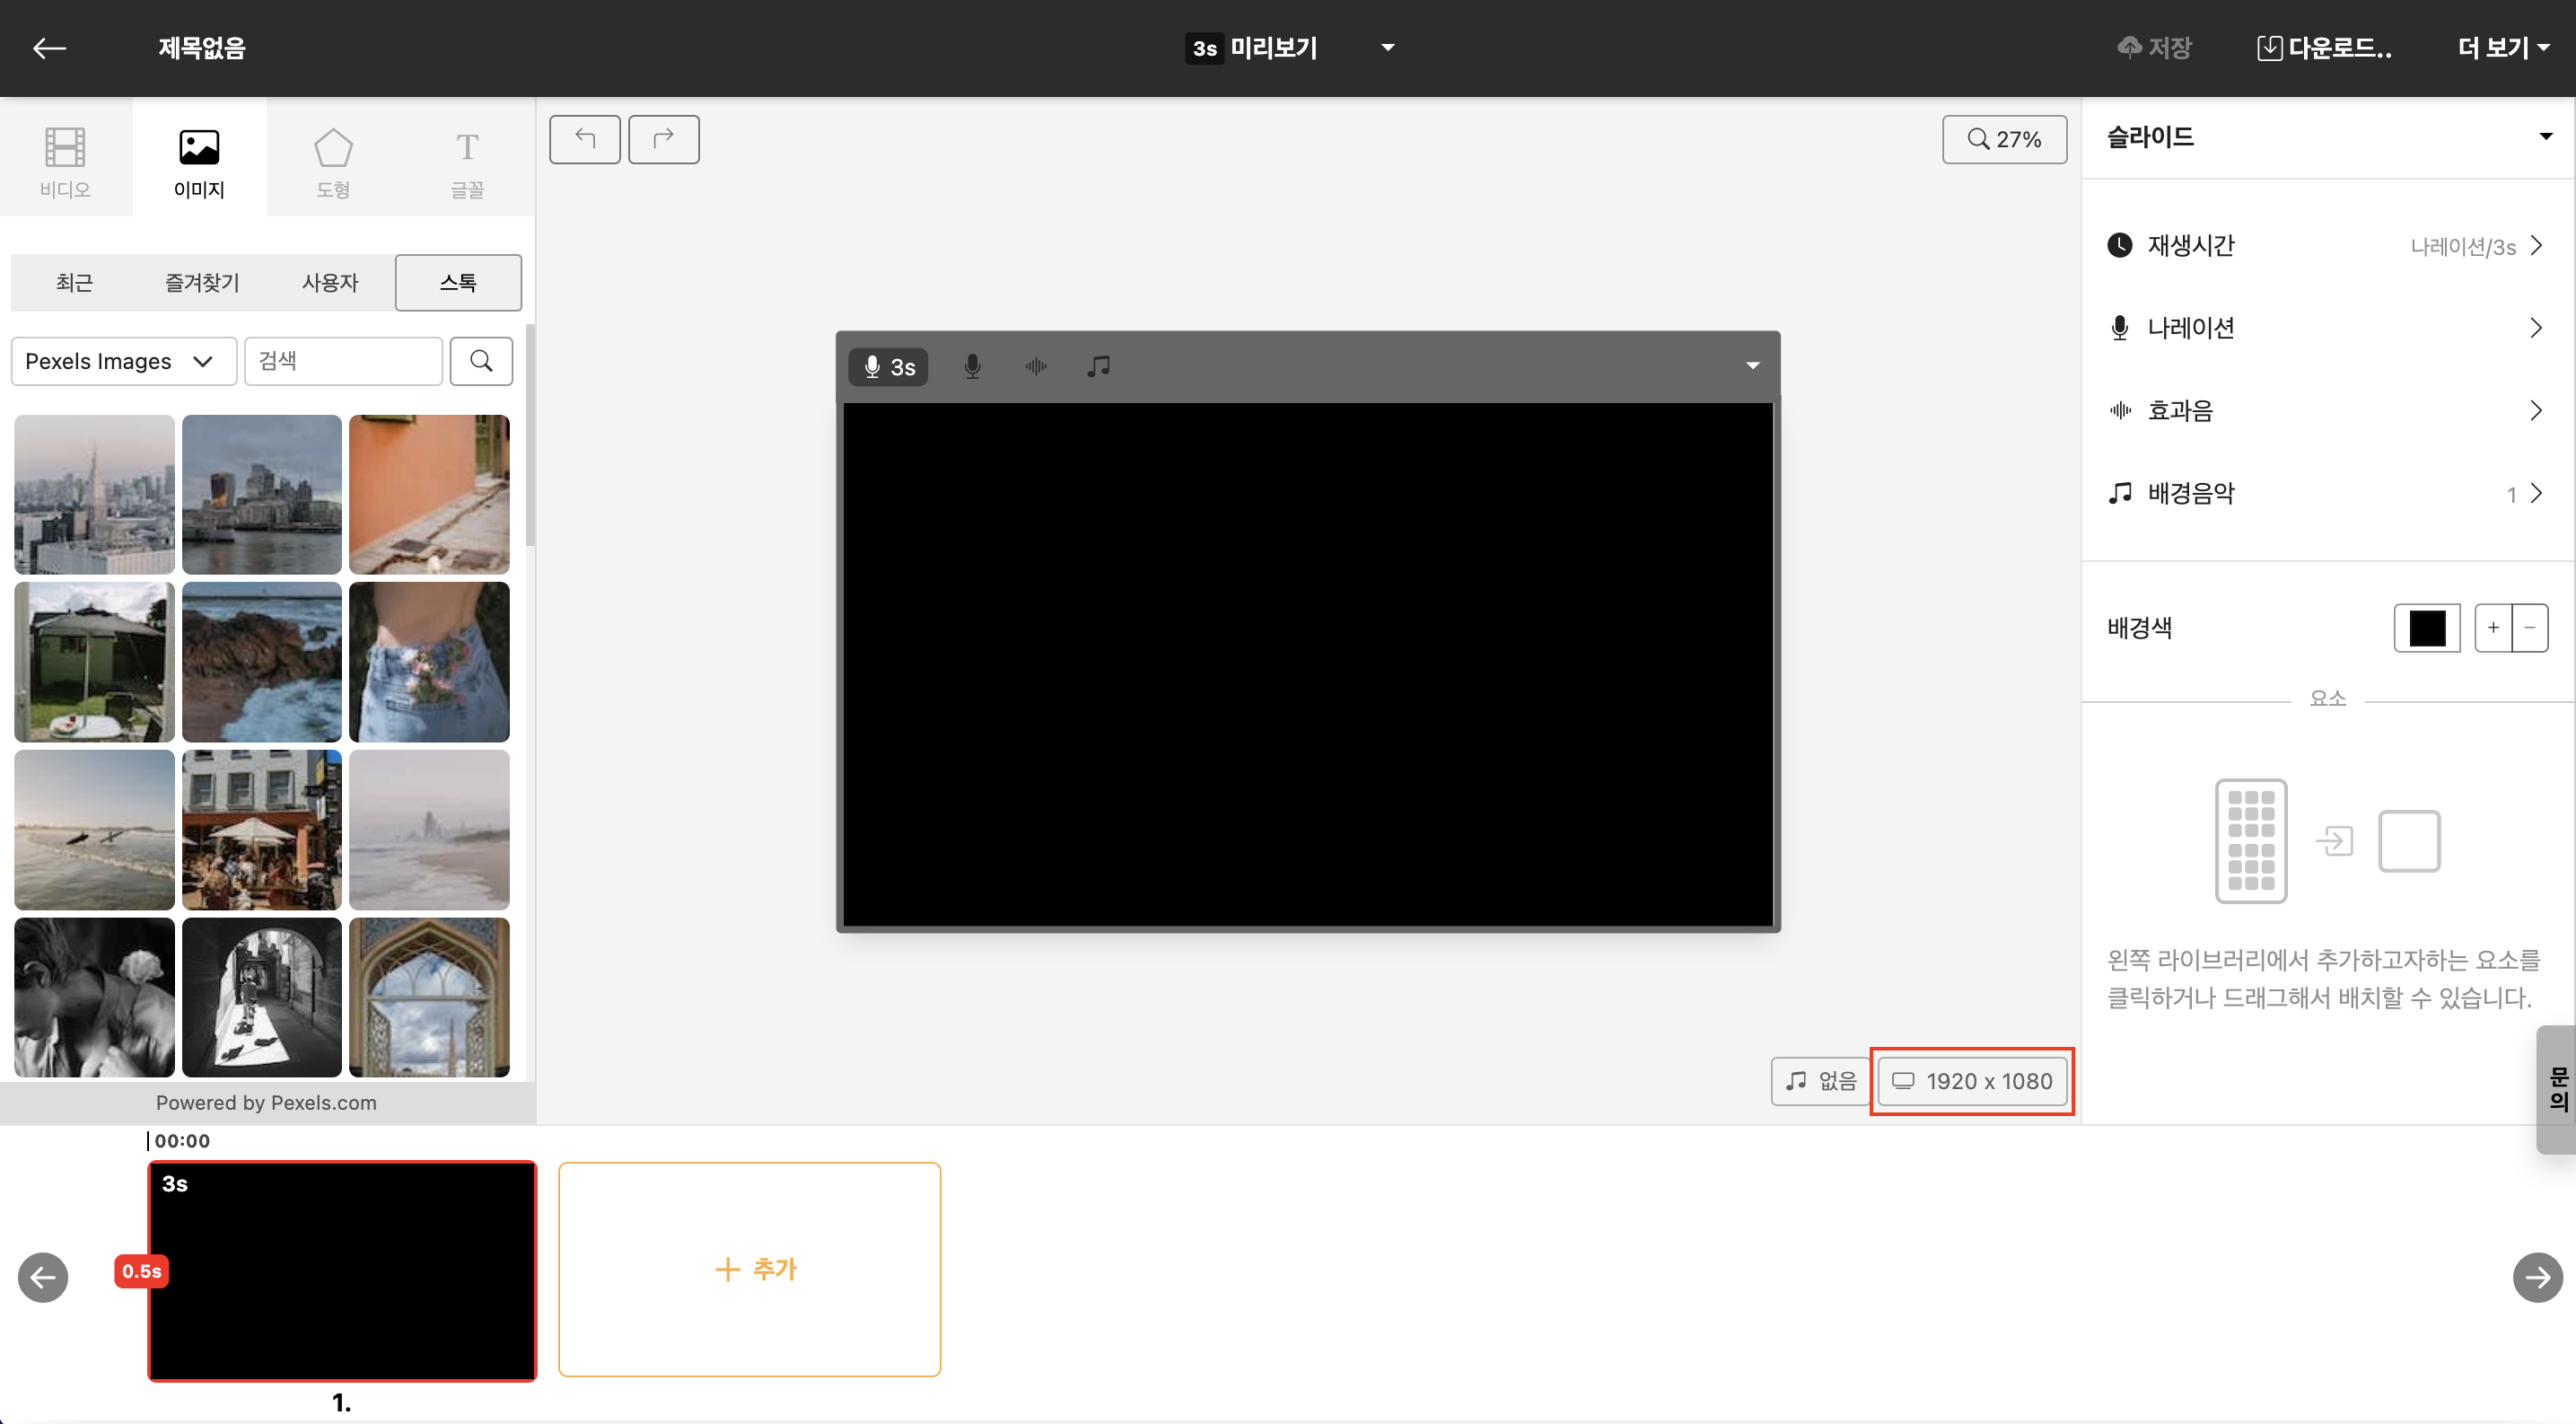
Task: Click the 검색 search input field
Action: [x=343, y=361]
